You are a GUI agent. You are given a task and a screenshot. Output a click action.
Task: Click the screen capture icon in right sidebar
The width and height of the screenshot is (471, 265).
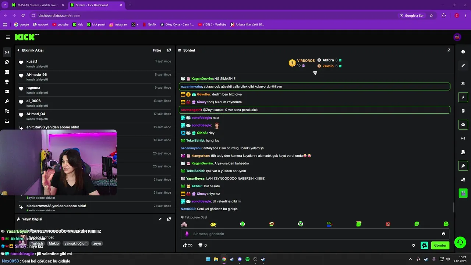point(463,84)
